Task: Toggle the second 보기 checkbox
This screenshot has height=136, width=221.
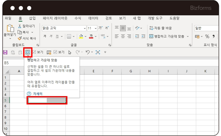Action: (x=55, y=52)
